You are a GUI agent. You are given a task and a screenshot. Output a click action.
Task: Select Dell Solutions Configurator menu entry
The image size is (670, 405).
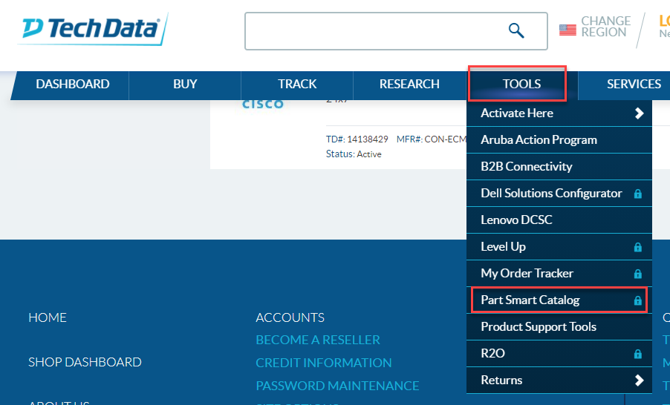(x=559, y=194)
